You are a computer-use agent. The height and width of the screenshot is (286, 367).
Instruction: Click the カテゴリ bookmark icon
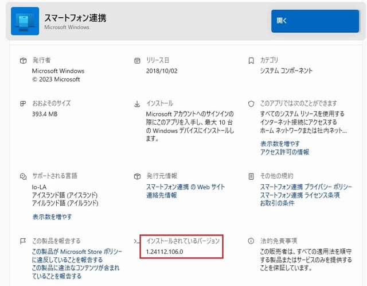click(251, 61)
